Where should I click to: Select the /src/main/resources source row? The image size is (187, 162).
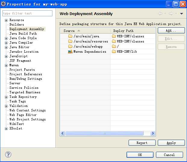pos(85,41)
